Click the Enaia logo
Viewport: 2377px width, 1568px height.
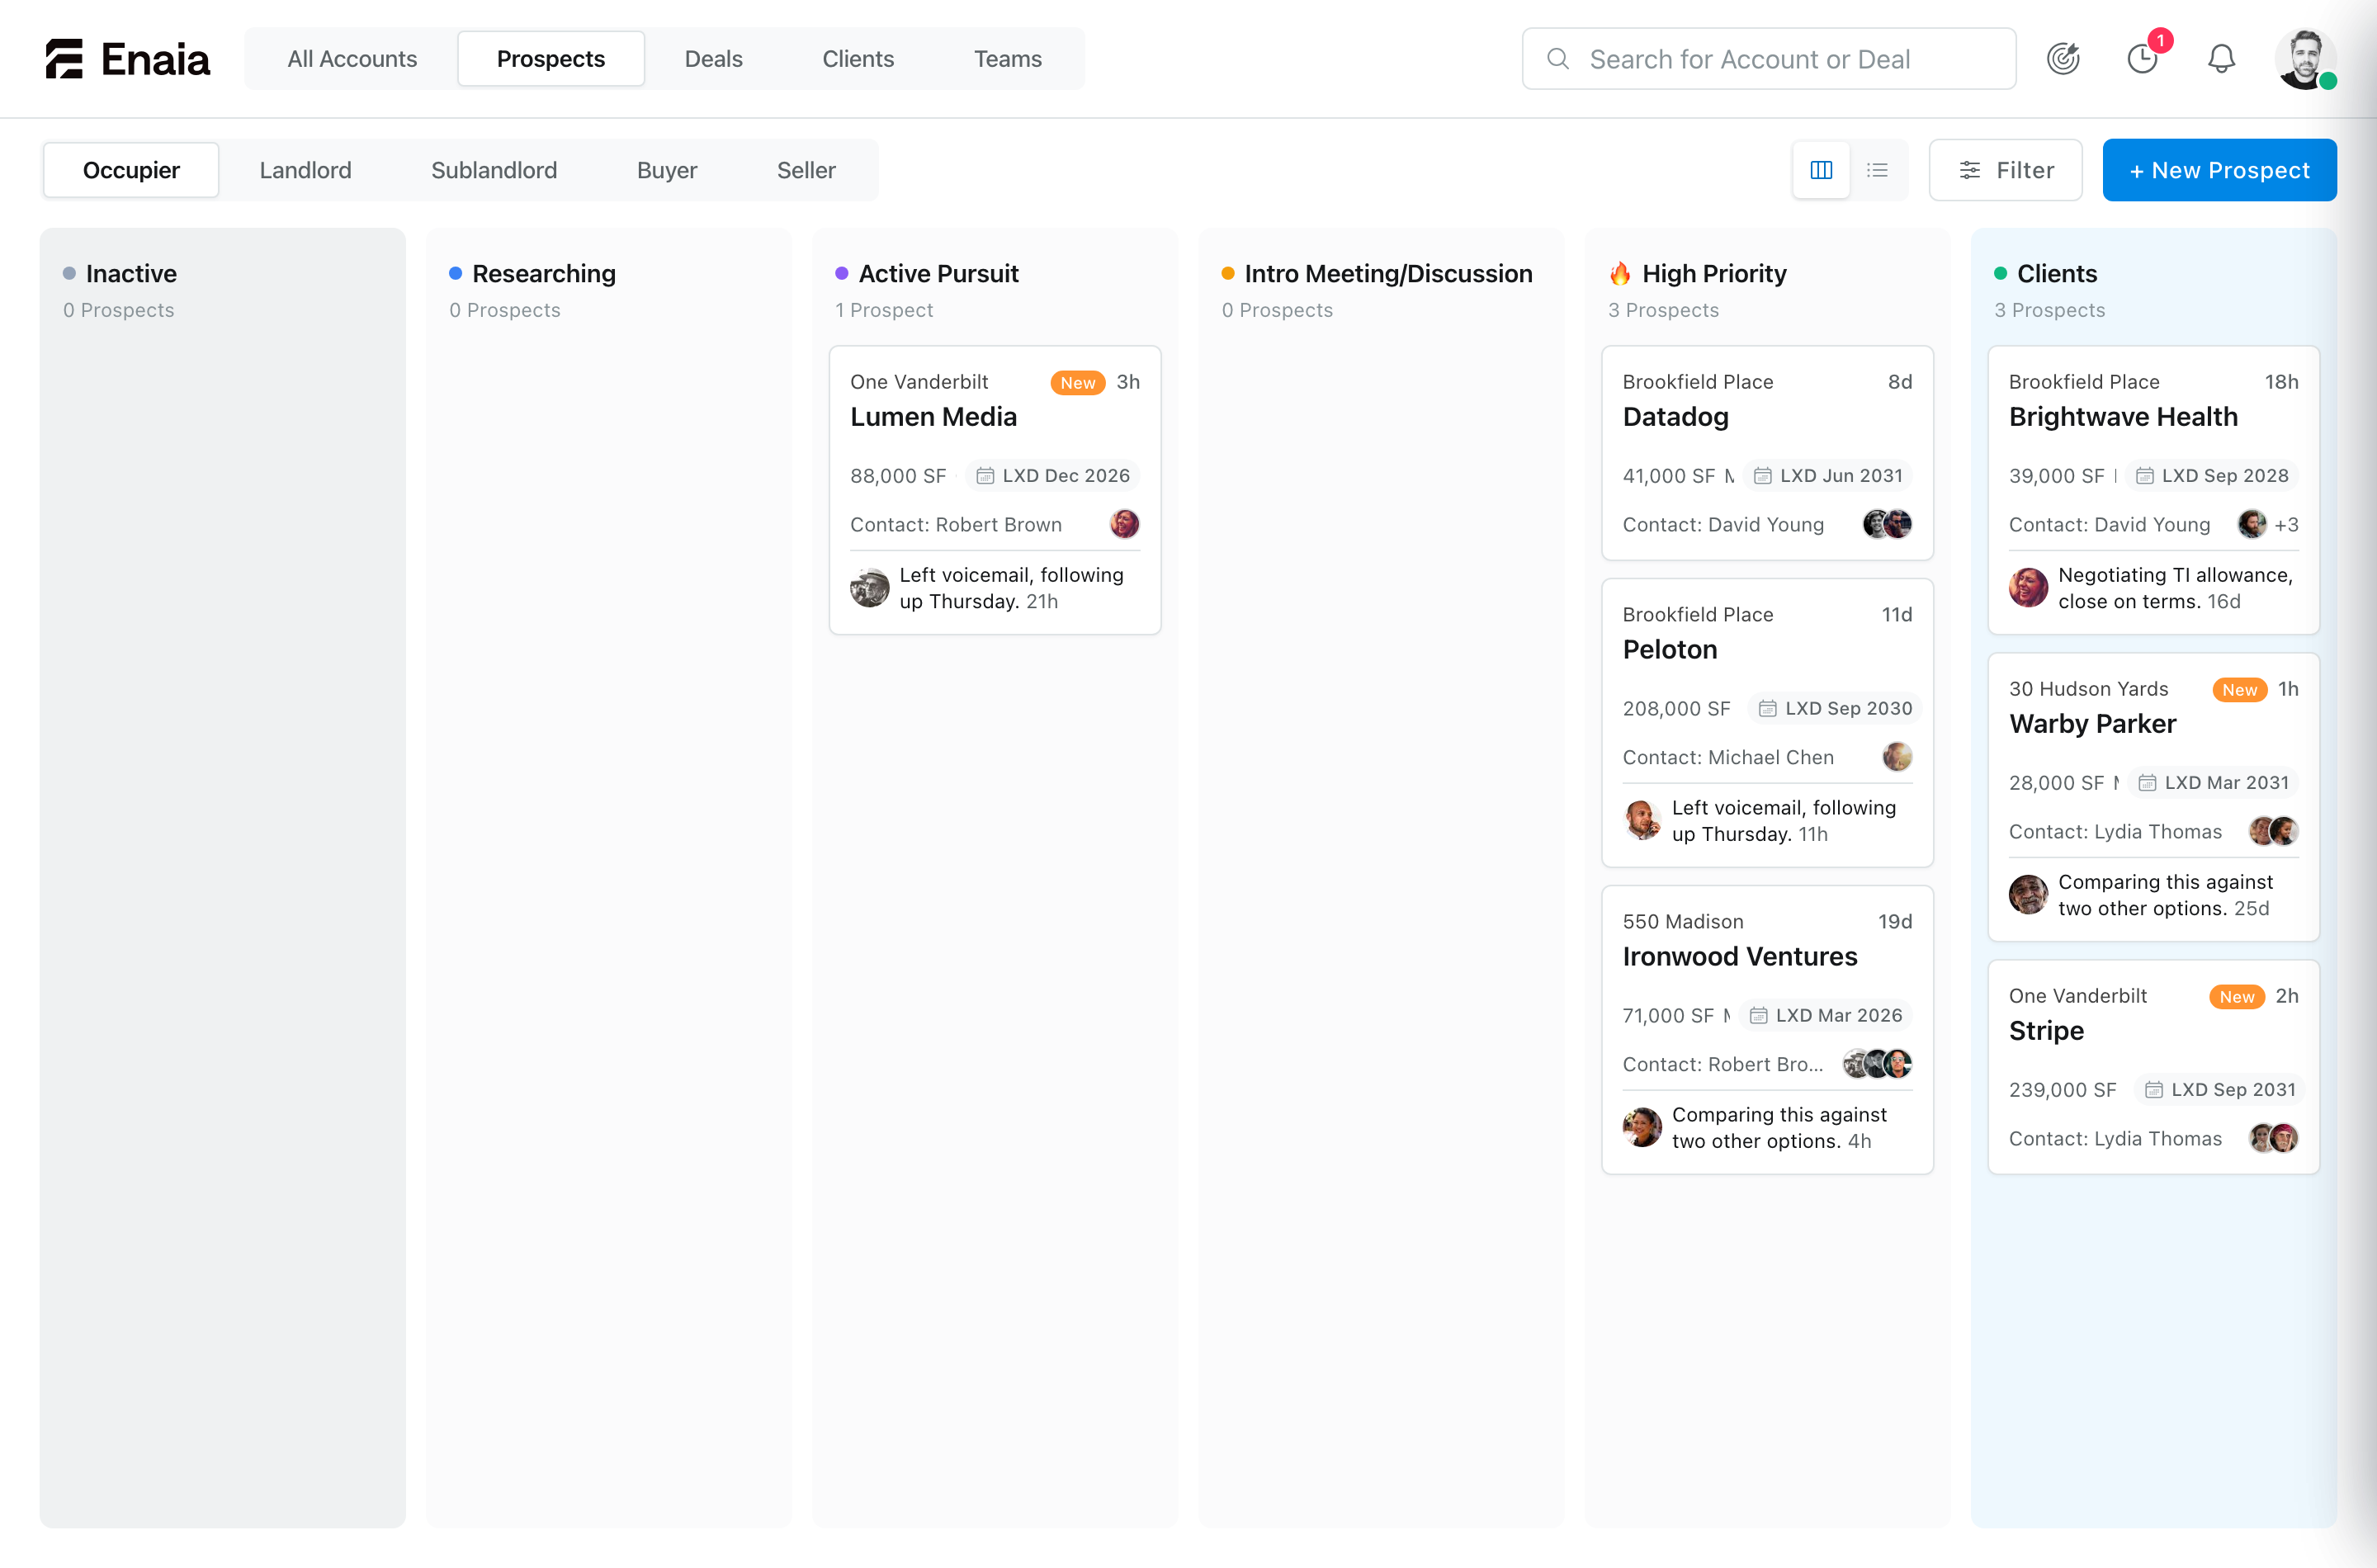[127, 59]
